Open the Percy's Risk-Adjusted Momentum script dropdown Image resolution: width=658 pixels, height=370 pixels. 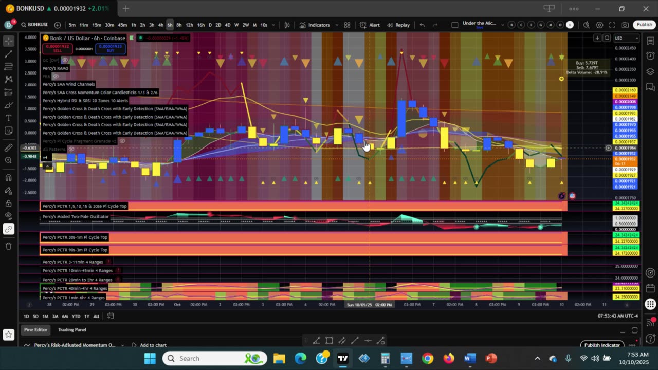tap(122, 345)
